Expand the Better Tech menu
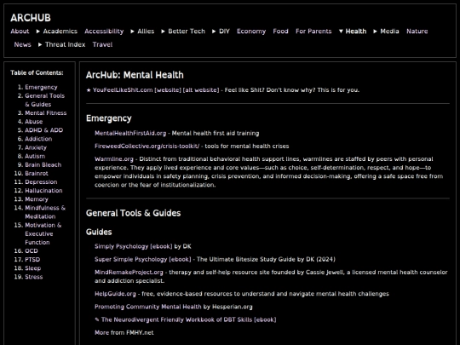Viewport: 460px width, 345px height. [x=183, y=32]
